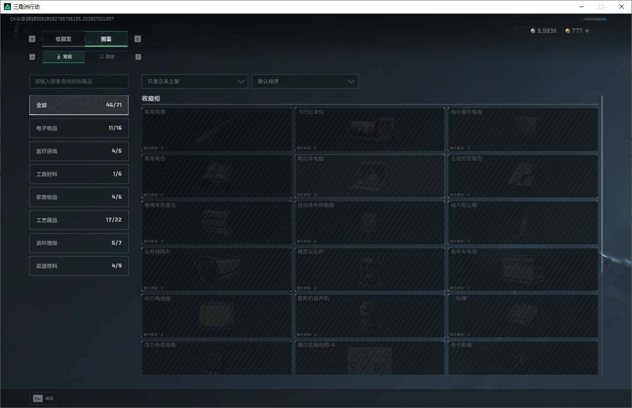Viewport: 632px width, 408px height.
Task: Open the 云存储阵列 collectible card
Action: (217, 269)
